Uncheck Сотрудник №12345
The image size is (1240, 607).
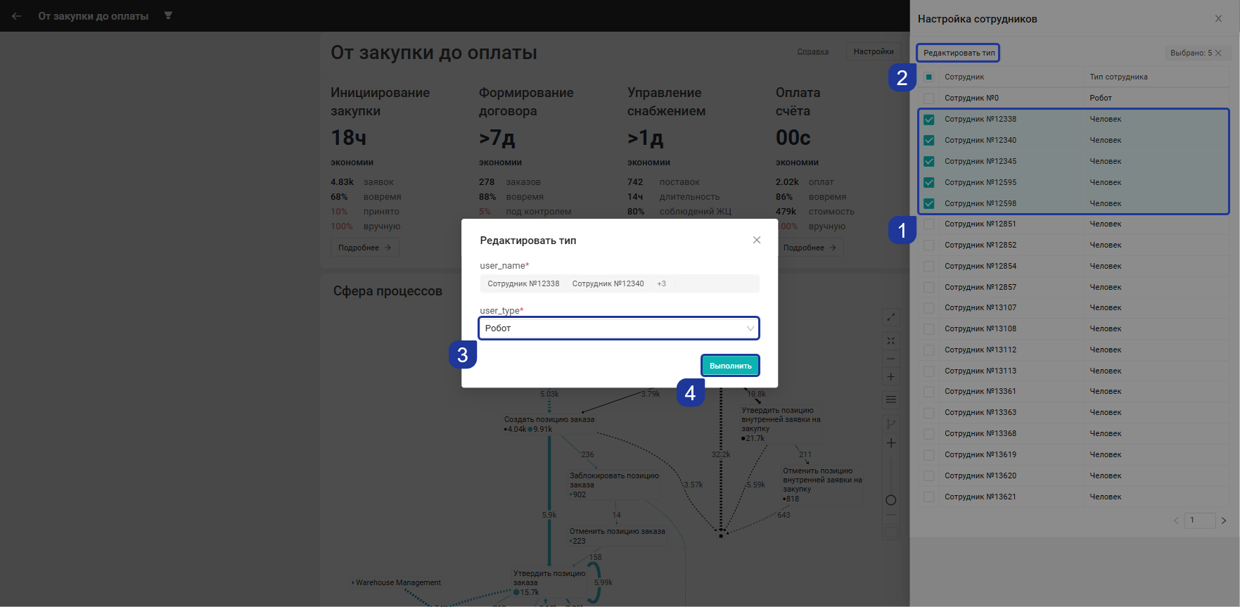coord(929,162)
